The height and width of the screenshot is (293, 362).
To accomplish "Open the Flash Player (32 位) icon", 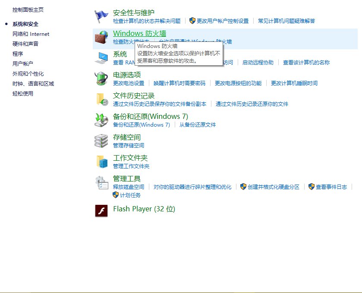I will pyautogui.click(x=101, y=210).
